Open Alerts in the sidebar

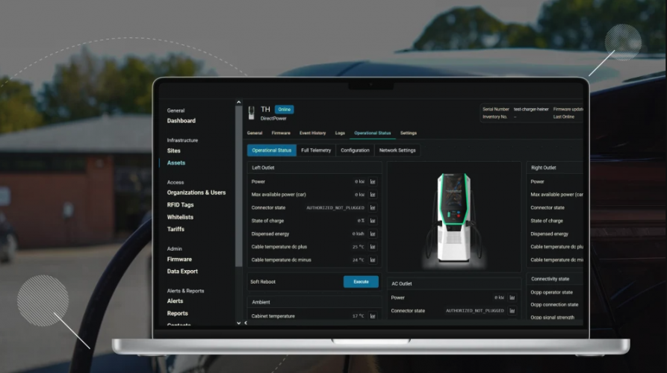coord(175,301)
